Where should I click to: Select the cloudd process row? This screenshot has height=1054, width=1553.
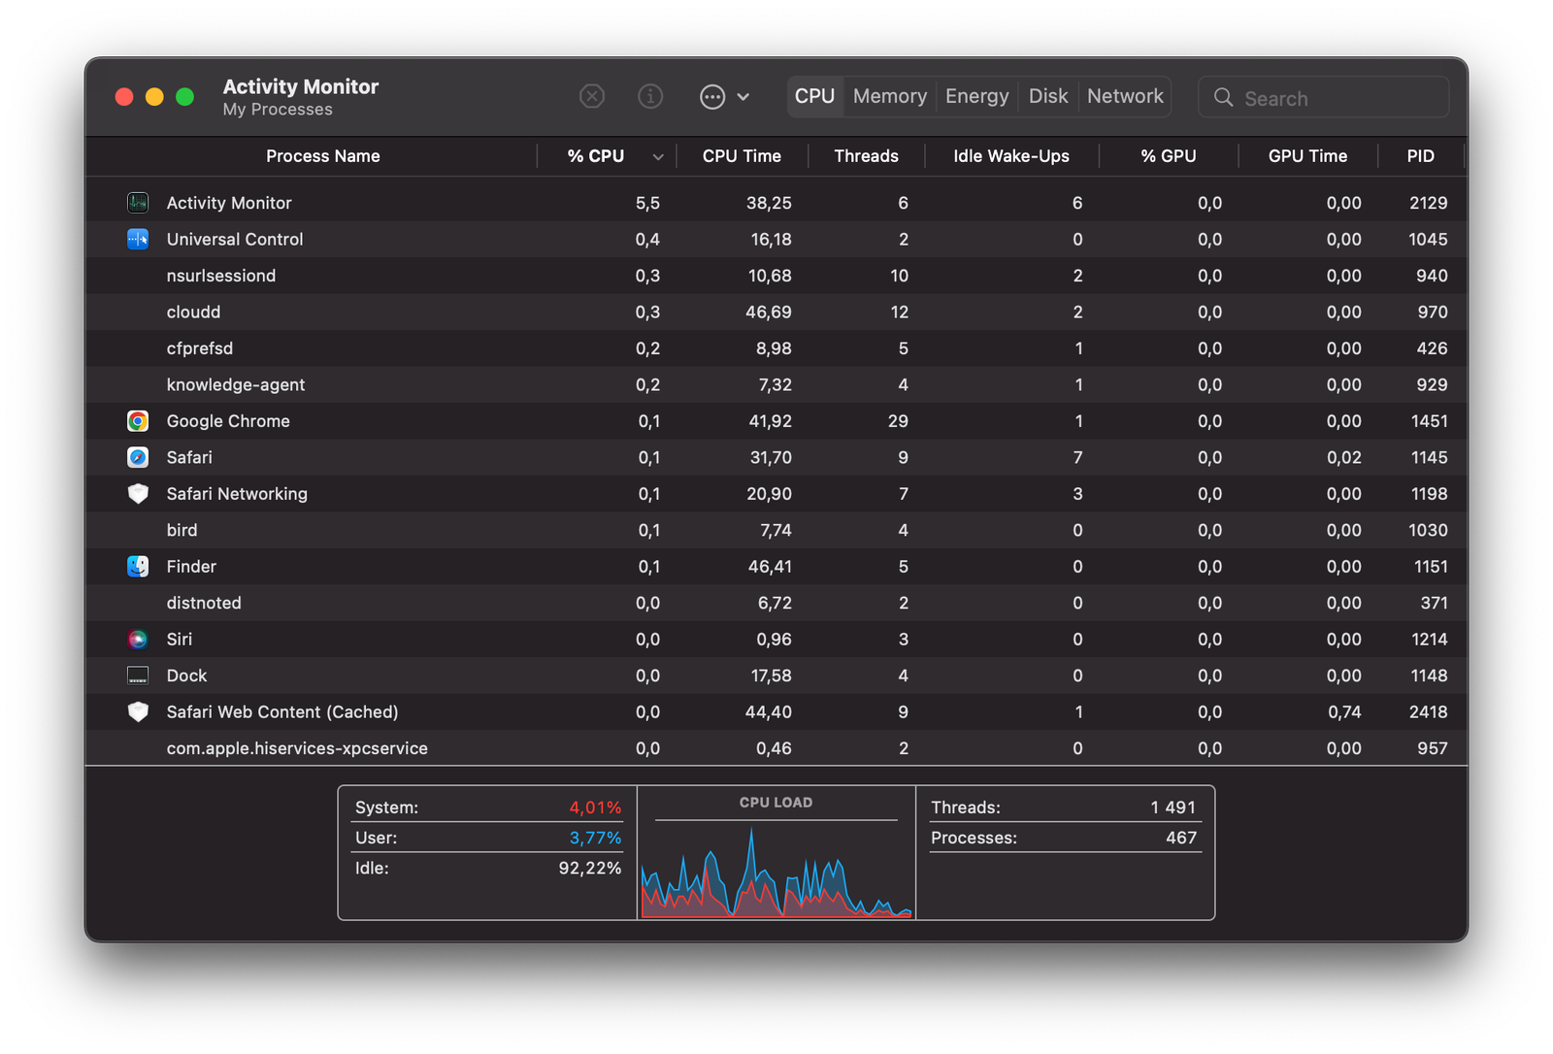tap(776, 313)
